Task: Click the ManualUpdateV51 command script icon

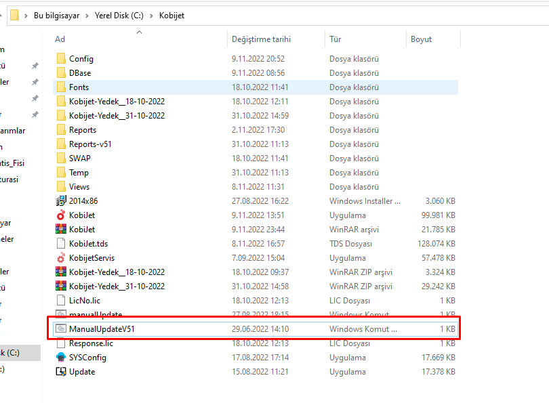Action: 61,328
